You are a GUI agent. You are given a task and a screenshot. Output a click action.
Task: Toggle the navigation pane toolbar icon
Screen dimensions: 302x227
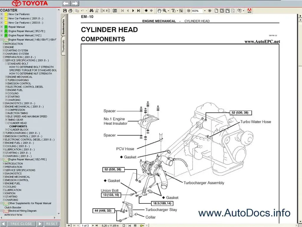pyautogui.click(x=115, y=11)
